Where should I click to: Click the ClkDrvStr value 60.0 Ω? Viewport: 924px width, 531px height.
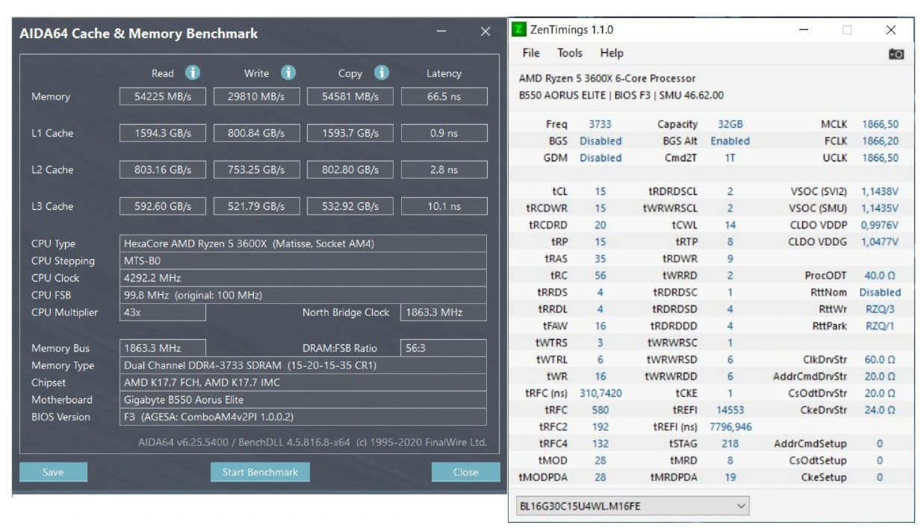tap(880, 359)
